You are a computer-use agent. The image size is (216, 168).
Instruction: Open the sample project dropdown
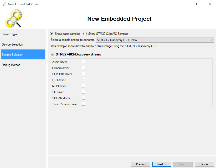point(155,40)
